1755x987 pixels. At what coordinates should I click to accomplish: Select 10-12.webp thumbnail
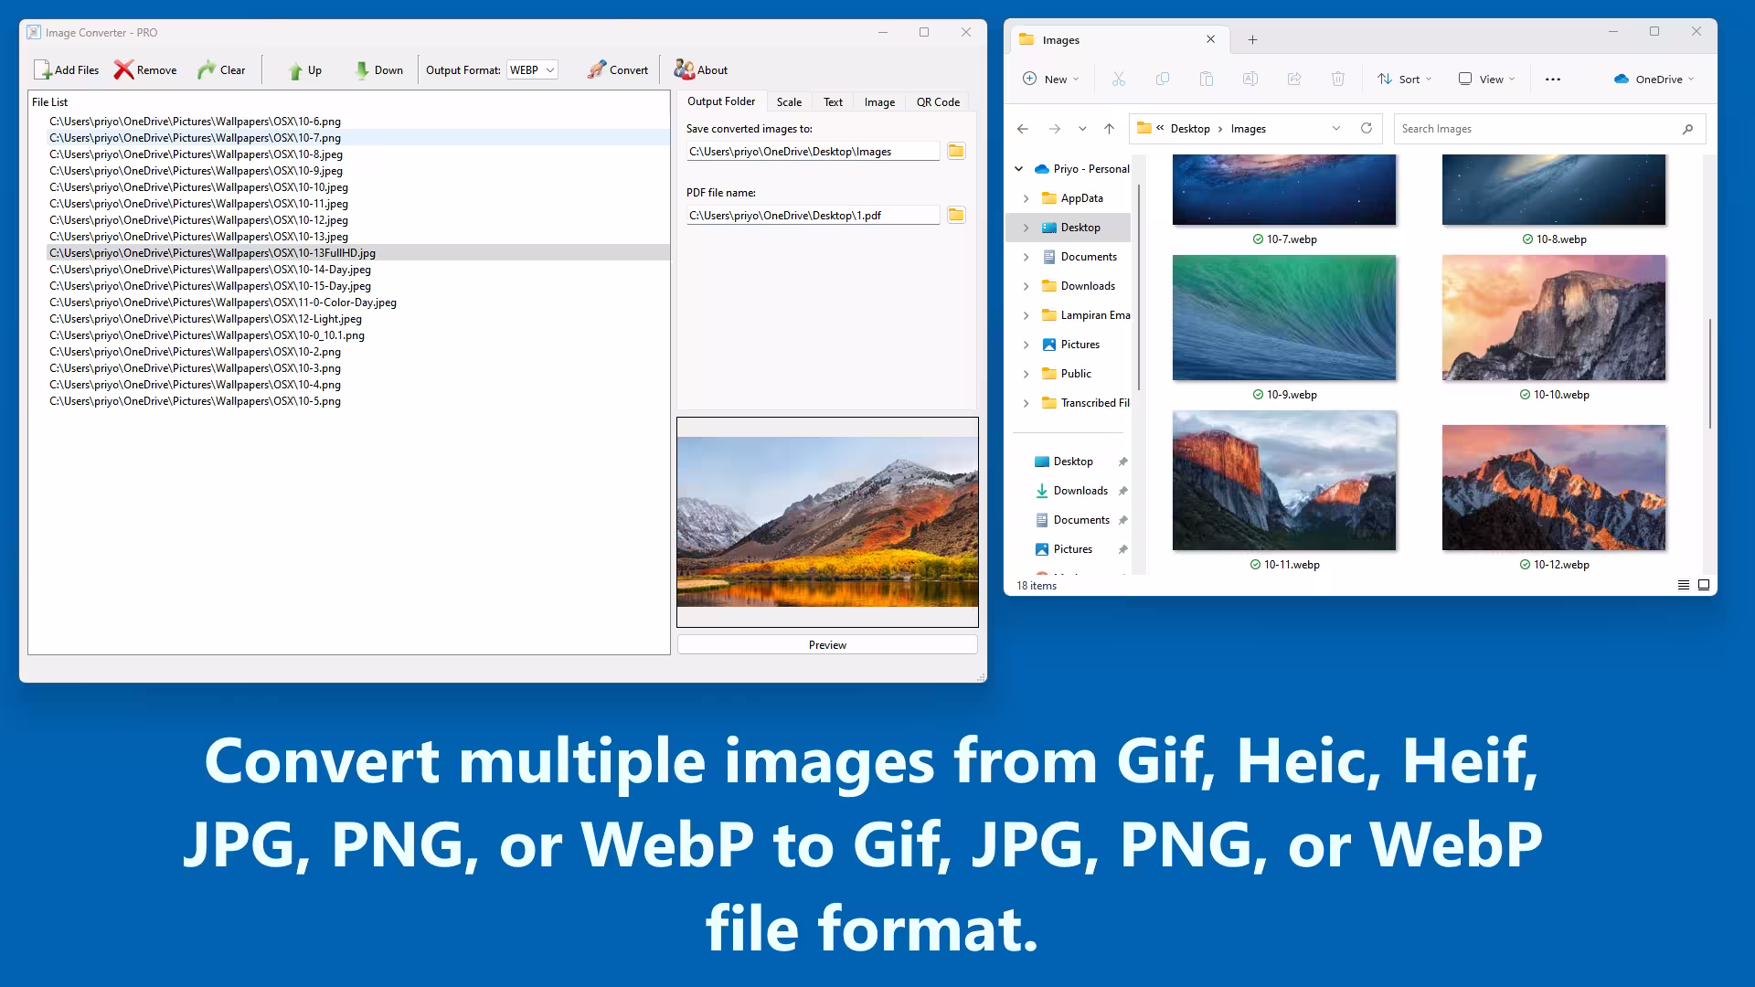[1554, 487]
